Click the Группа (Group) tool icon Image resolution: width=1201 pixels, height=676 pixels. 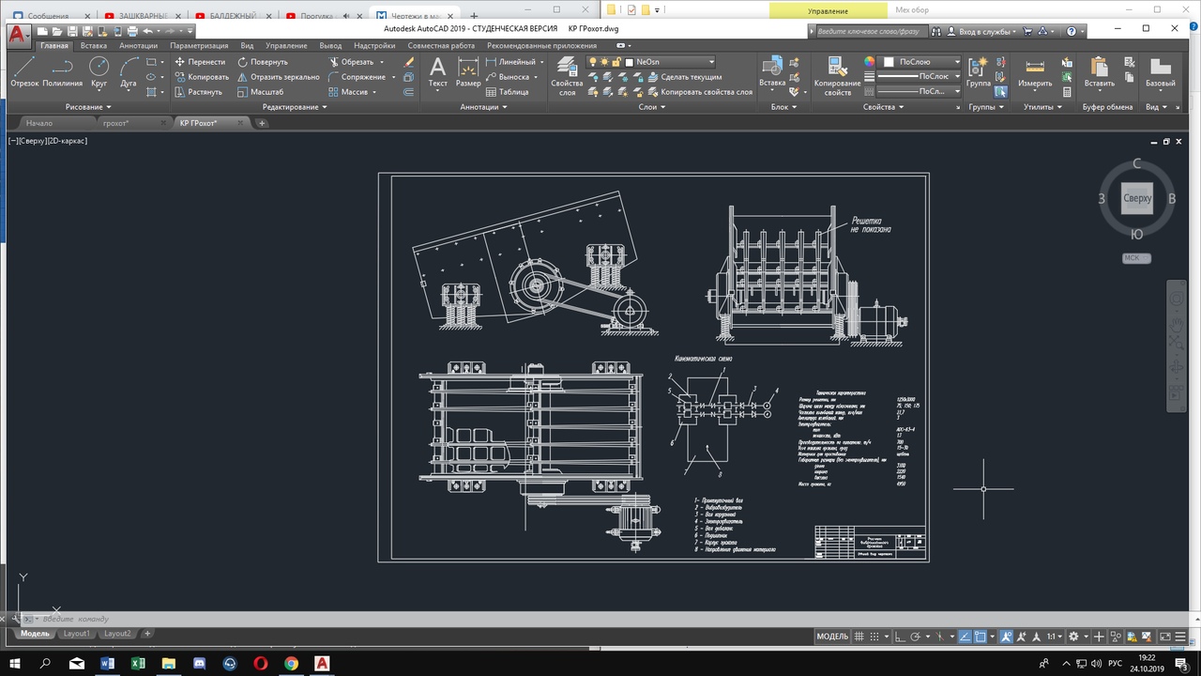(x=978, y=71)
